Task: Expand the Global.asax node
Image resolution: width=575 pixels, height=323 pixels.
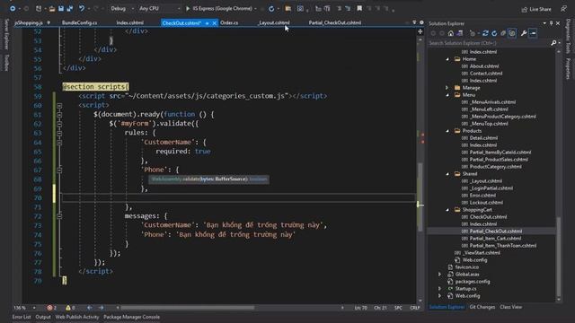Action: 439,275
